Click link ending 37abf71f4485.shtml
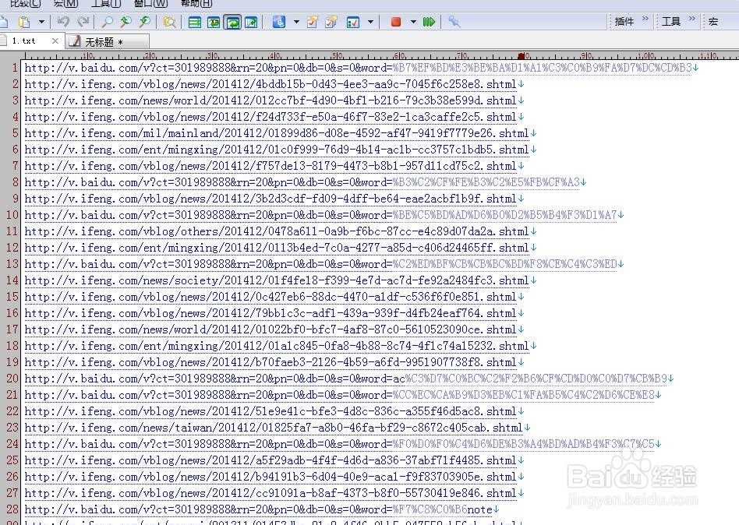Image resolution: width=739 pixels, height=525 pixels. [270, 460]
